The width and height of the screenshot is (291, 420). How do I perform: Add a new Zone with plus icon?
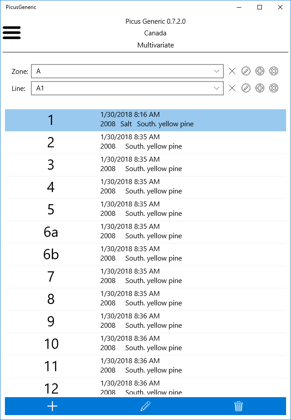coord(260,71)
